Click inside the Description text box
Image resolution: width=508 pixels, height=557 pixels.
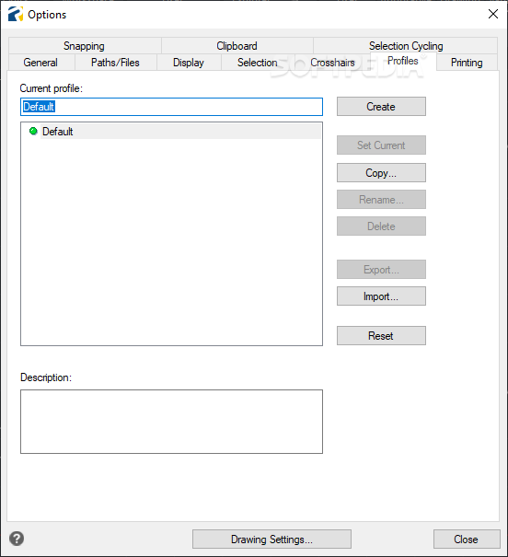point(171,422)
